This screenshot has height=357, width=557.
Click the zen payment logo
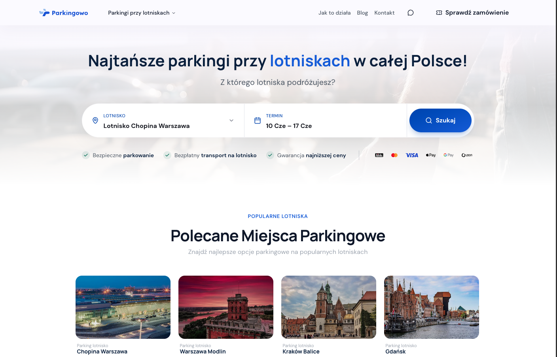click(x=467, y=155)
